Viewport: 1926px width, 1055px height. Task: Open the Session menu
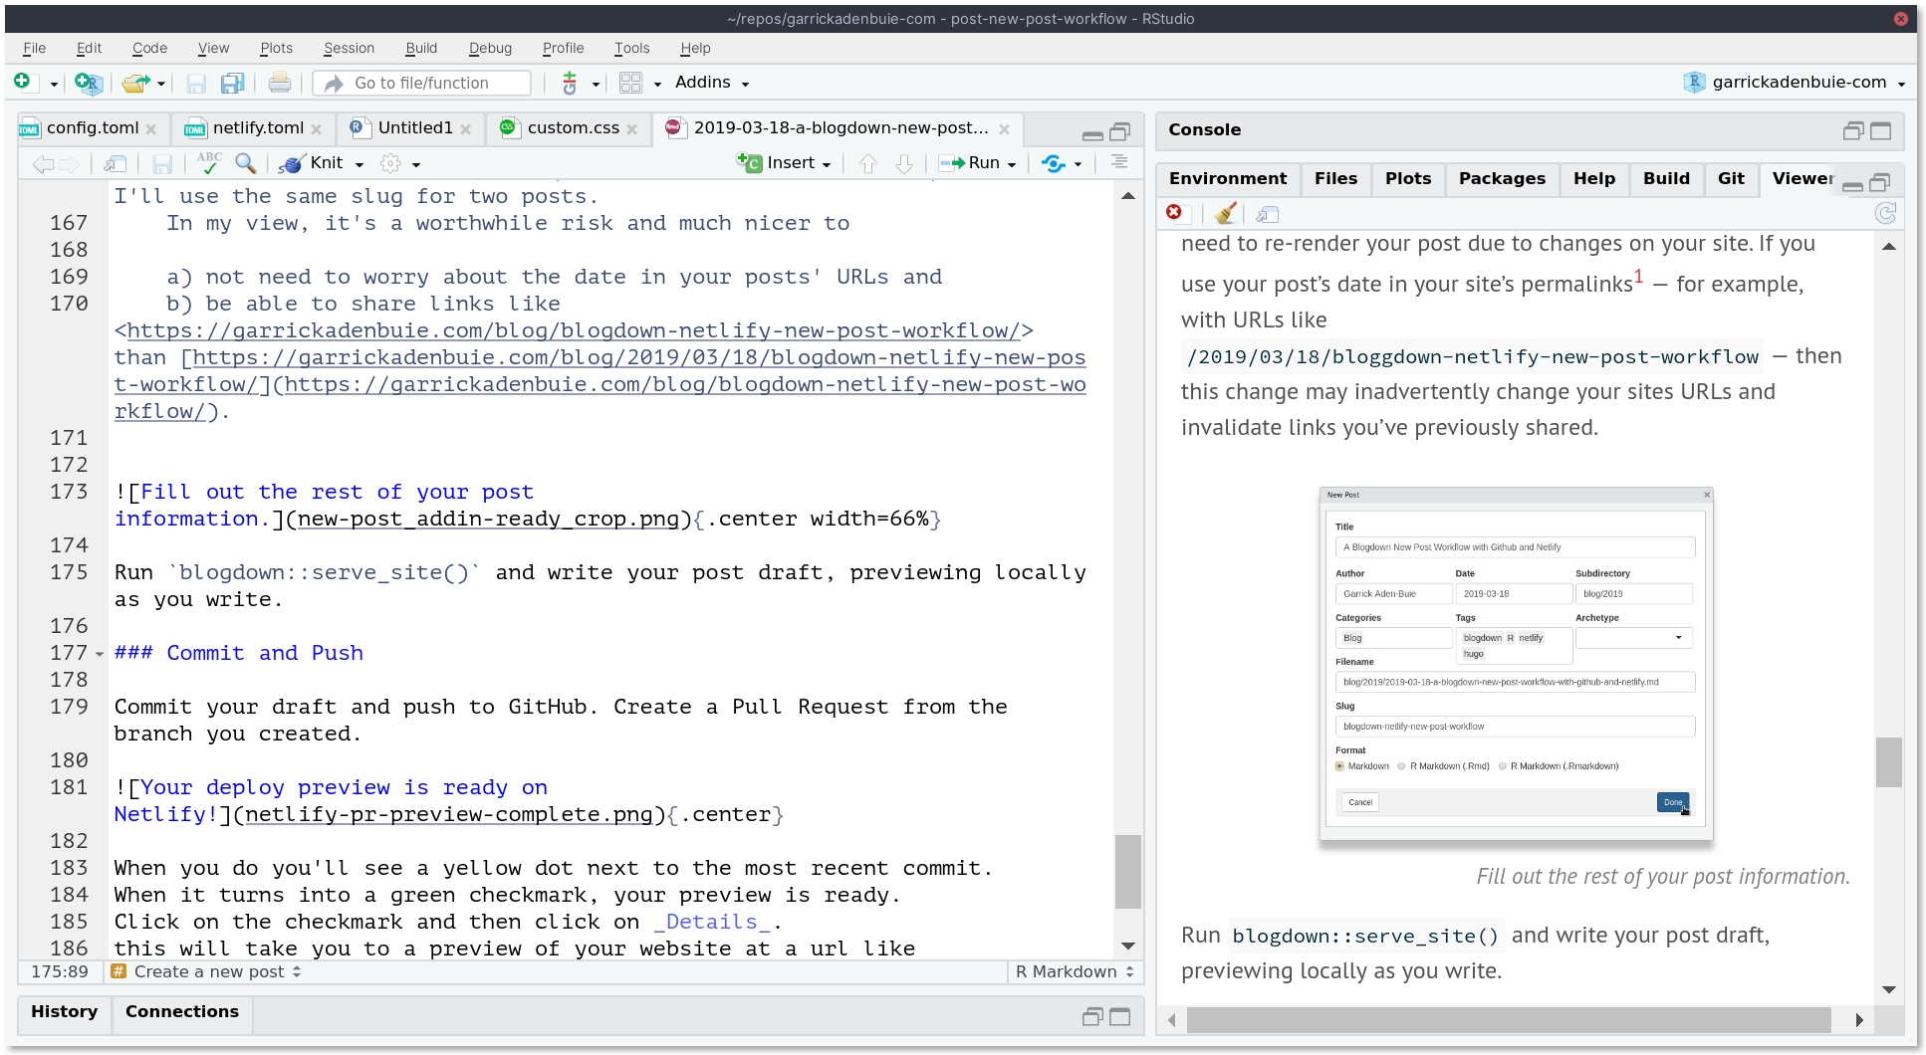(x=349, y=48)
